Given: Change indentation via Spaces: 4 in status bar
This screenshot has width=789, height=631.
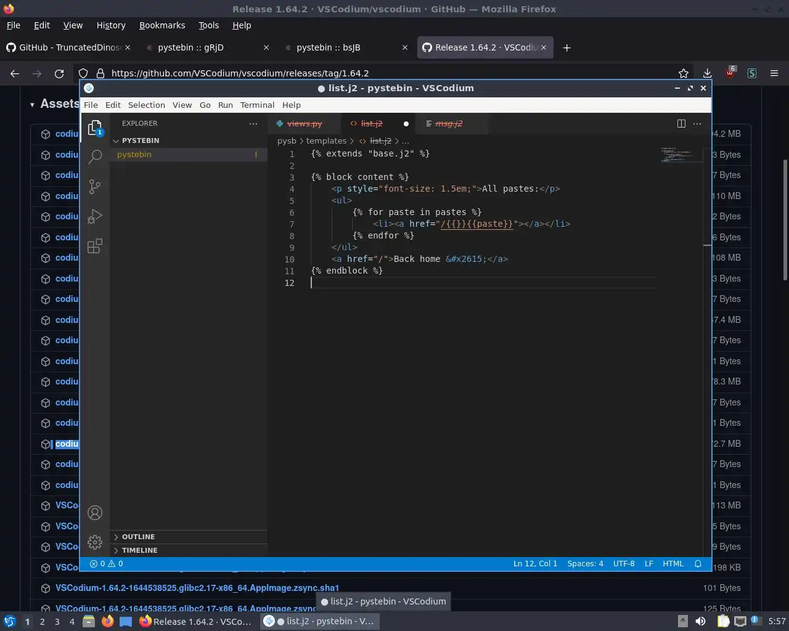Looking at the screenshot, I should pyautogui.click(x=585, y=564).
